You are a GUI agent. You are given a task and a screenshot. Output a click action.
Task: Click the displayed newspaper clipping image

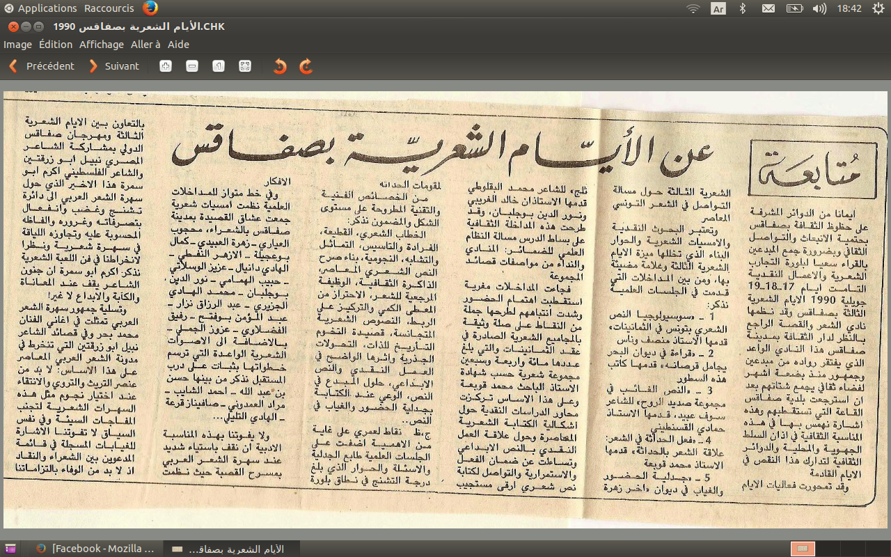[x=445, y=310]
